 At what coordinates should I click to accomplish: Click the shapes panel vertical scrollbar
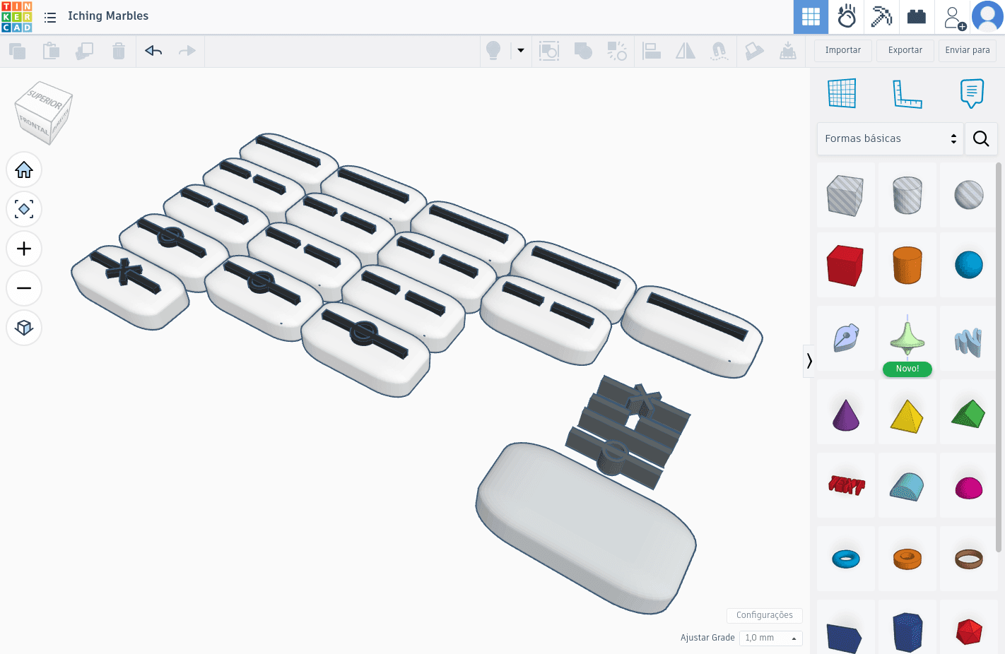(x=999, y=357)
